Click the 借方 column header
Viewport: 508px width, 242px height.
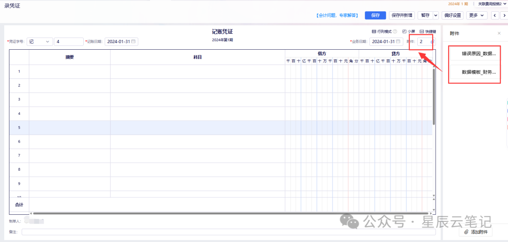click(x=322, y=53)
